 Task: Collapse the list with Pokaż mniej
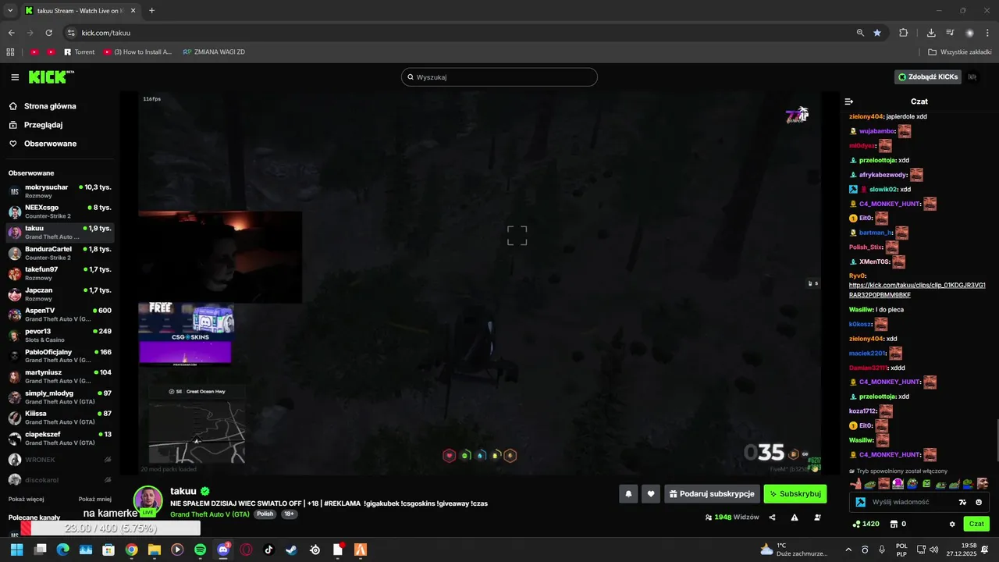(x=95, y=500)
